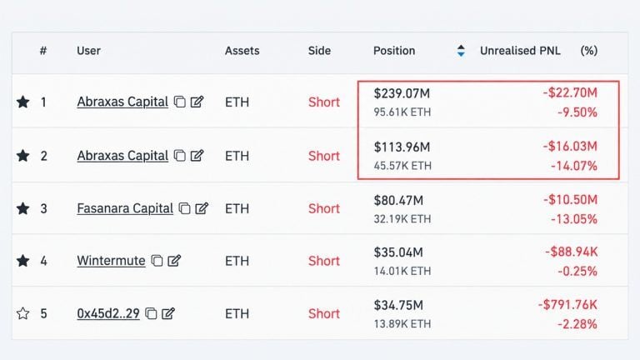The width and height of the screenshot is (640, 360).
Task: Star the 0x45d2..29 row
Action: [x=22, y=313]
